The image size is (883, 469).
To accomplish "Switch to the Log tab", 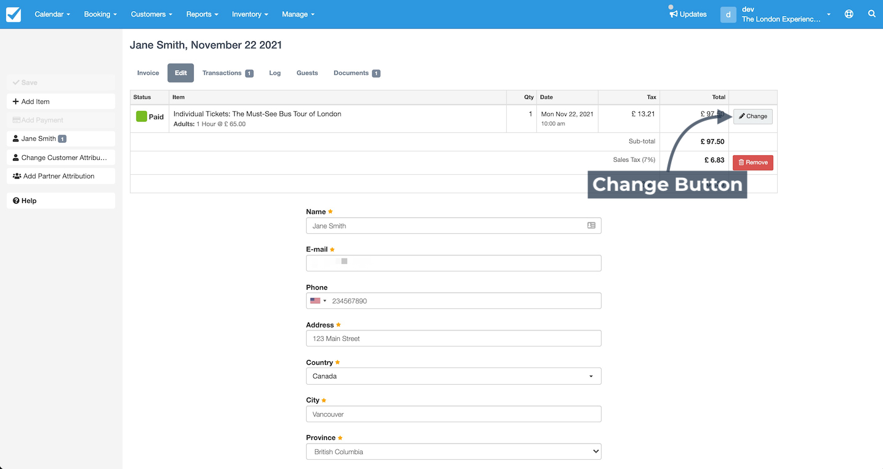I will pos(275,73).
